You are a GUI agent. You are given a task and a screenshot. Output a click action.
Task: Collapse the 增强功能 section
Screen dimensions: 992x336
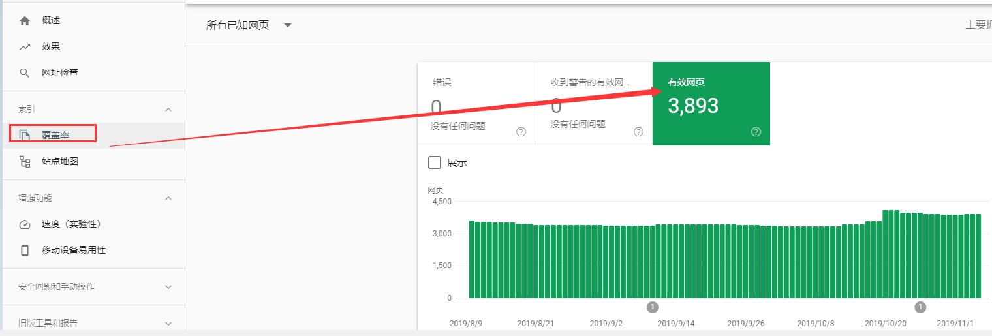point(168,198)
